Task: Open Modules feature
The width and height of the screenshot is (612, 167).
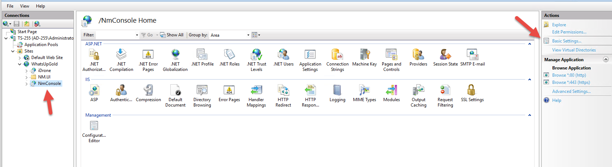Action: (x=392, y=93)
